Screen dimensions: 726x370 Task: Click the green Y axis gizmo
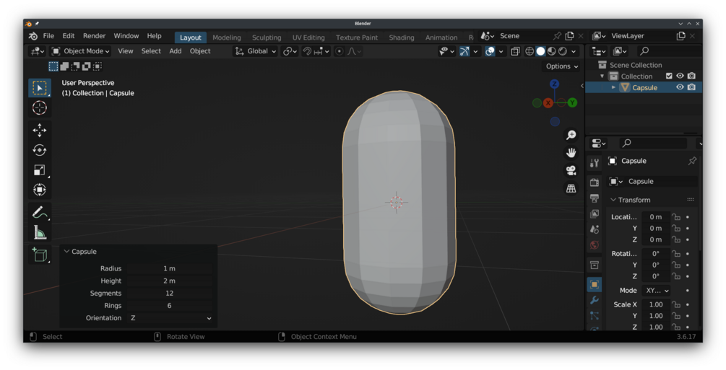572,102
